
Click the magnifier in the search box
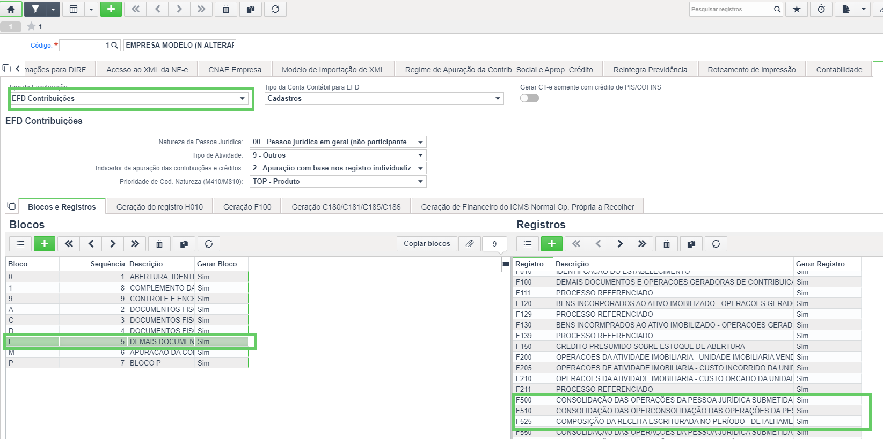pyautogui.click(x=777, y=9)
